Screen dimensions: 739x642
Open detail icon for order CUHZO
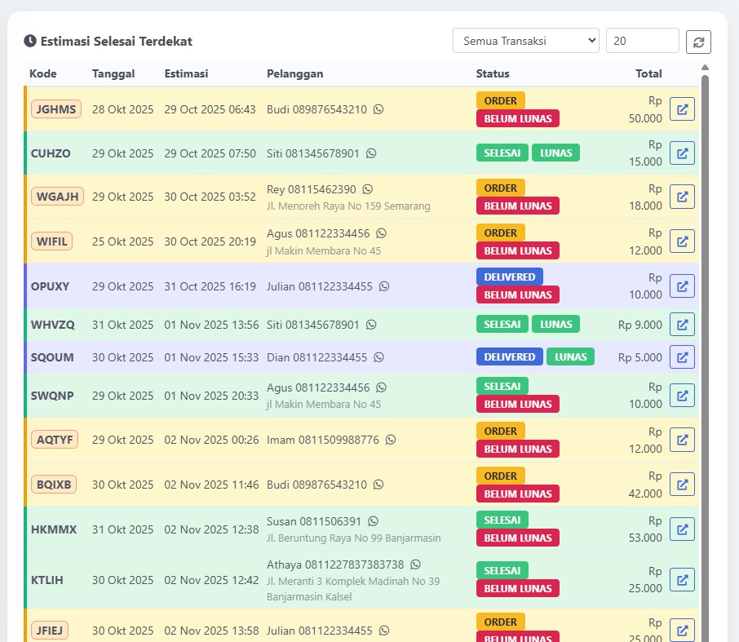click(682, 153)
